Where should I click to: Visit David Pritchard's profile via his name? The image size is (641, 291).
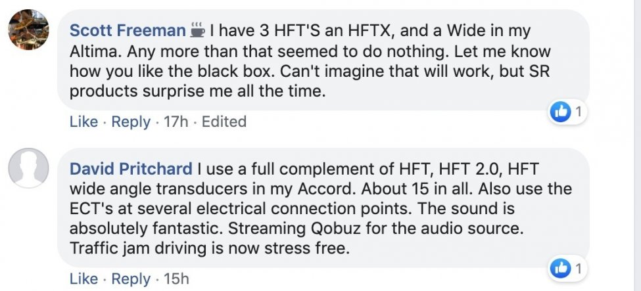130,169
